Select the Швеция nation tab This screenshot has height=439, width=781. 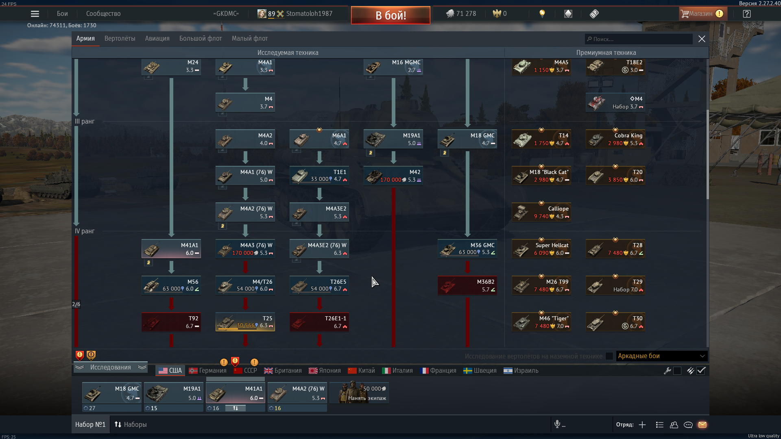click(480, 371)
